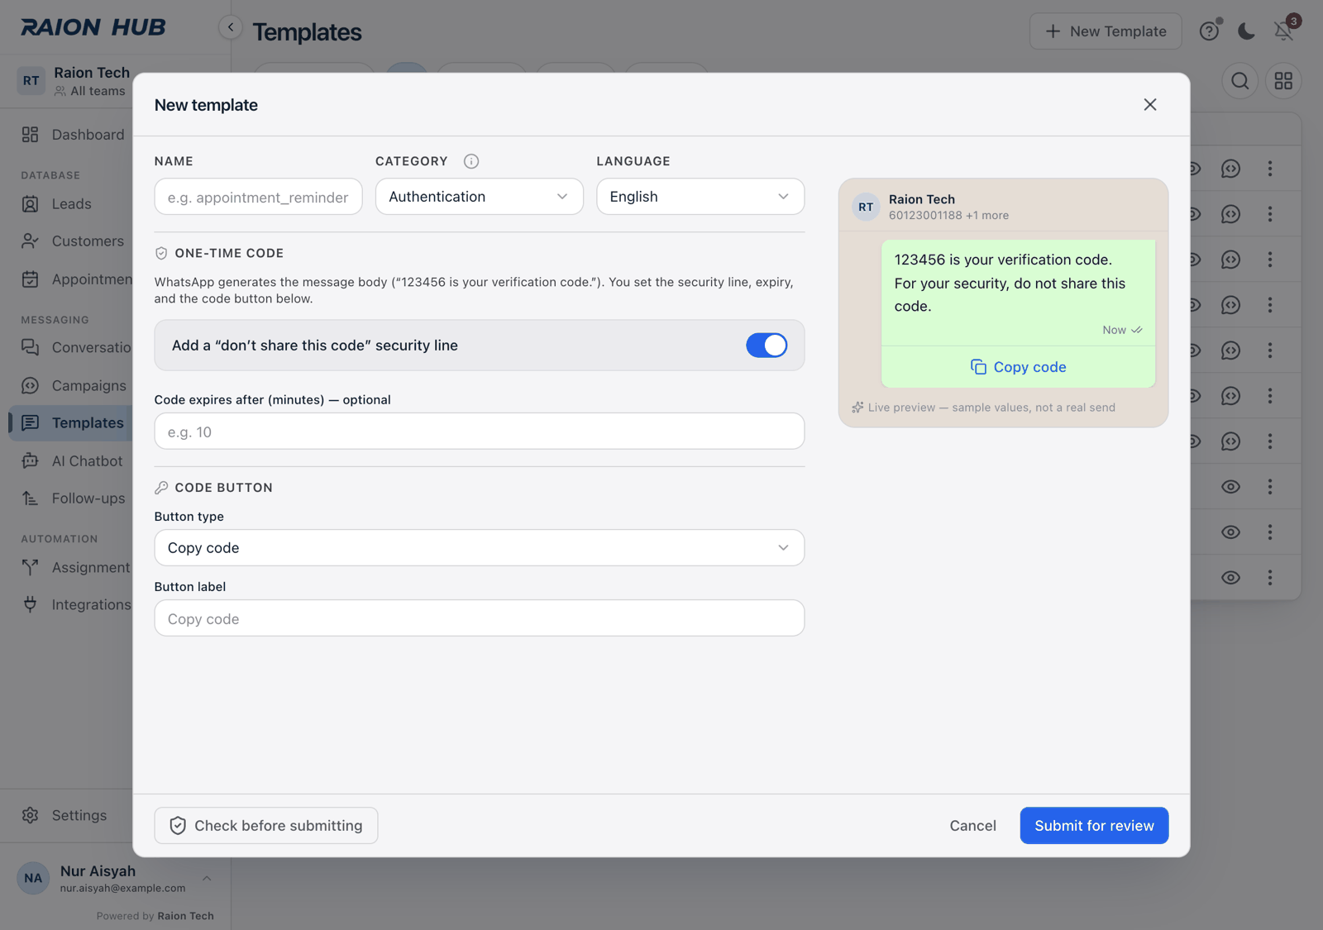
Task: Click the Raion Hub logo
Action: [93, 27]
